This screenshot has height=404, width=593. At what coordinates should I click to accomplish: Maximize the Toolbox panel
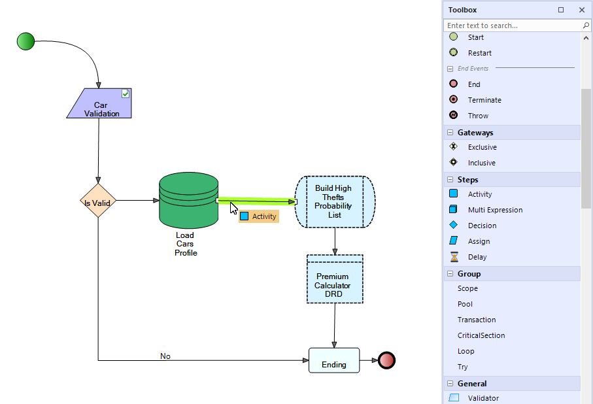click(x=561, y=10)
